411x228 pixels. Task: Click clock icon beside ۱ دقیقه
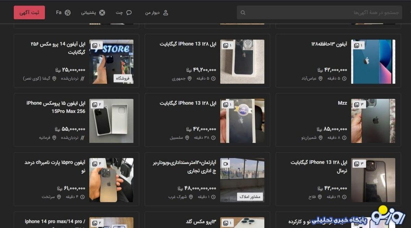pyautogui.click(x=213, y=197)
